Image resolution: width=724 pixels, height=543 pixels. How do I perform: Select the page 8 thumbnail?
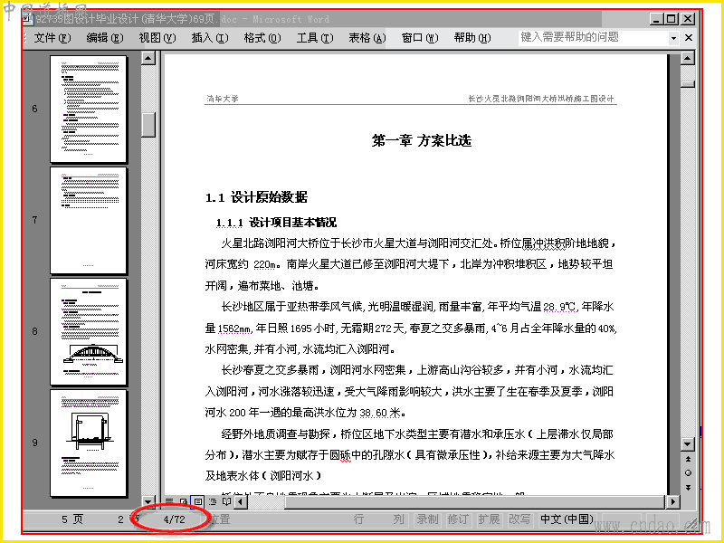tap(88, 331)
